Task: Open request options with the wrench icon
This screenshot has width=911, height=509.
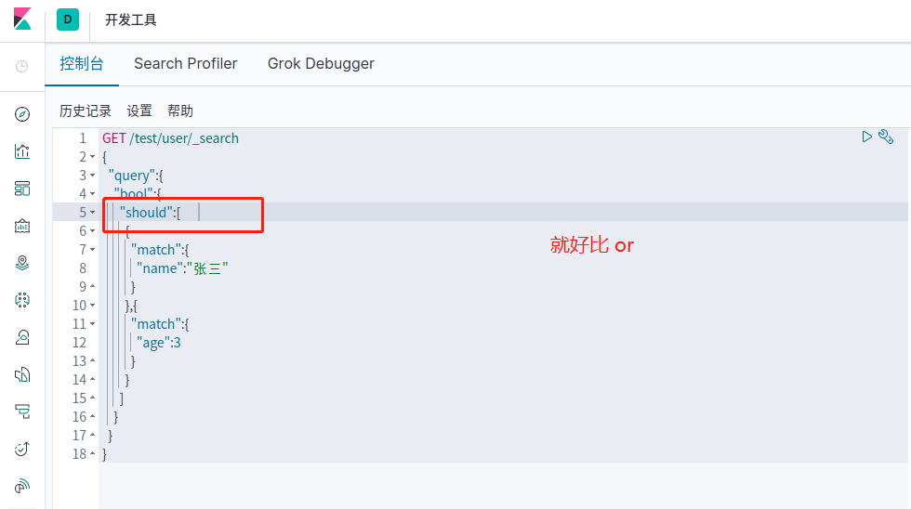Action: click(886, 137)
